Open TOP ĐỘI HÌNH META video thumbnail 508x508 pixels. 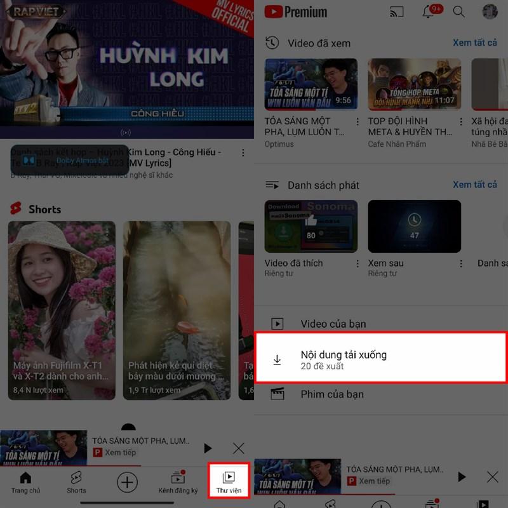pyautogui.click(x=415, y=84)
